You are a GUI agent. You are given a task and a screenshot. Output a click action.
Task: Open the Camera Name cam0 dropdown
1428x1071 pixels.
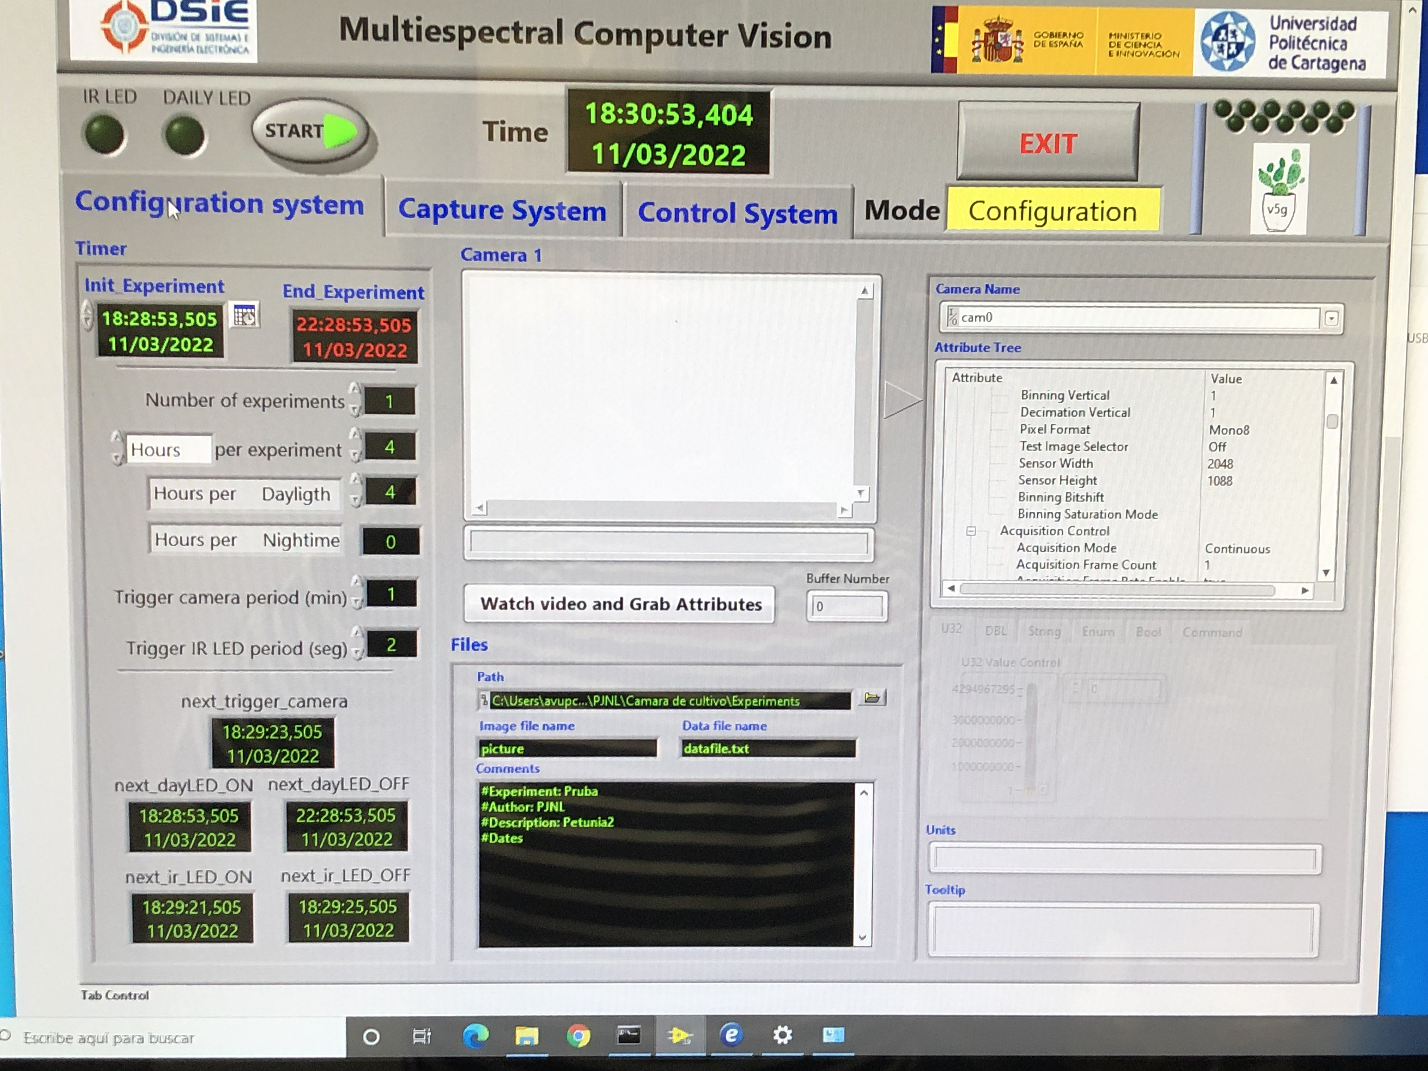pyautogui.click(x=1331, y=318)
